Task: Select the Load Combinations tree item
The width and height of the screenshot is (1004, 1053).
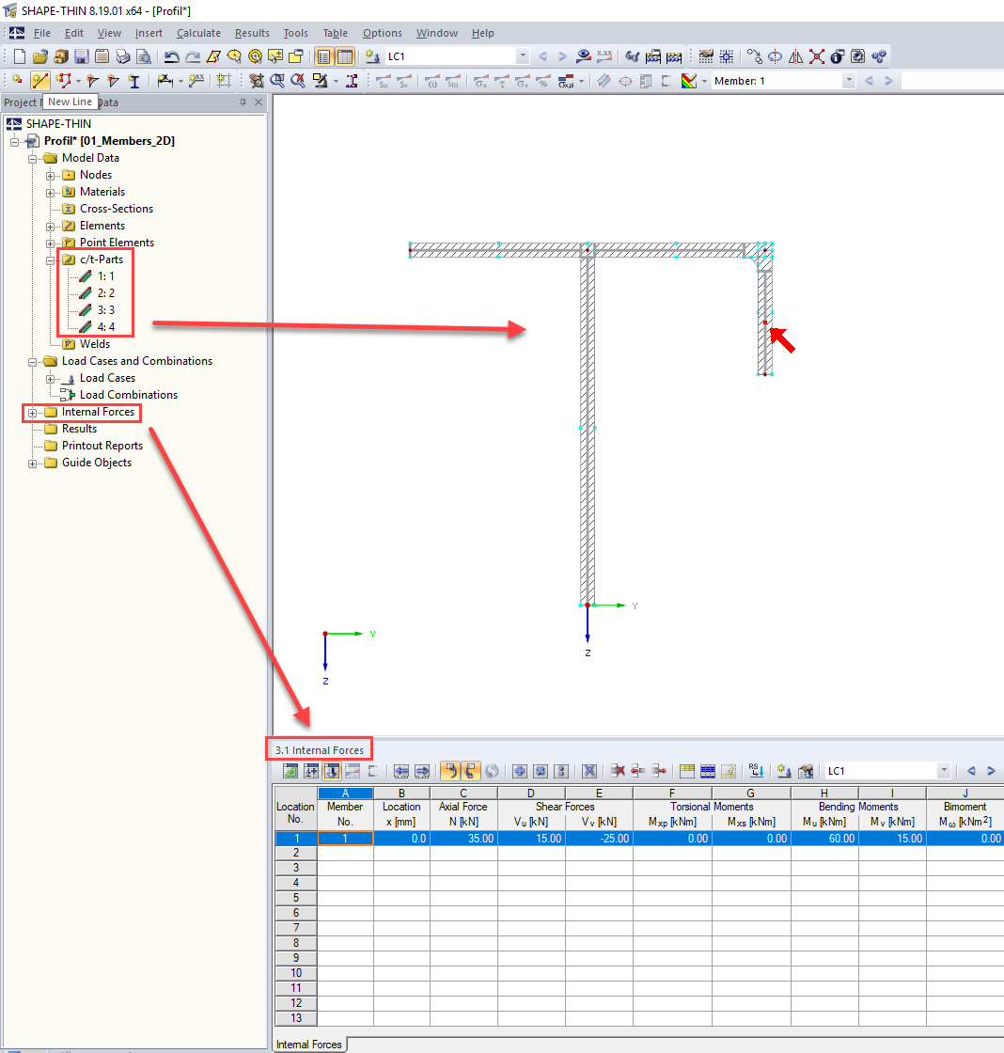Action: point(128,395)
